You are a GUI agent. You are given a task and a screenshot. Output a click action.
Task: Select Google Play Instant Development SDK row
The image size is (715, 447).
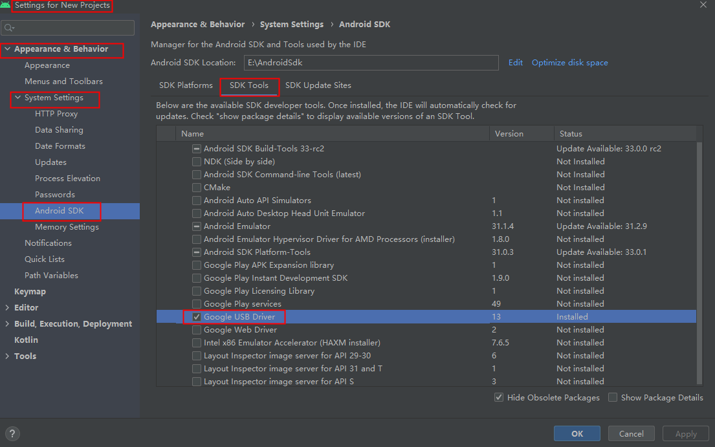[426, 278]
